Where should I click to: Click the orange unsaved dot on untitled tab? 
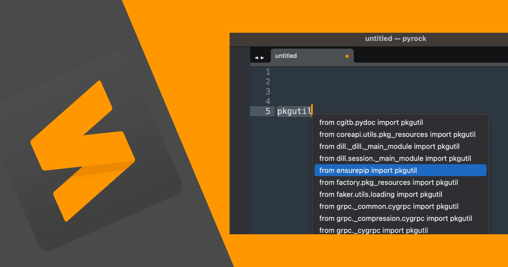point(347,56)
